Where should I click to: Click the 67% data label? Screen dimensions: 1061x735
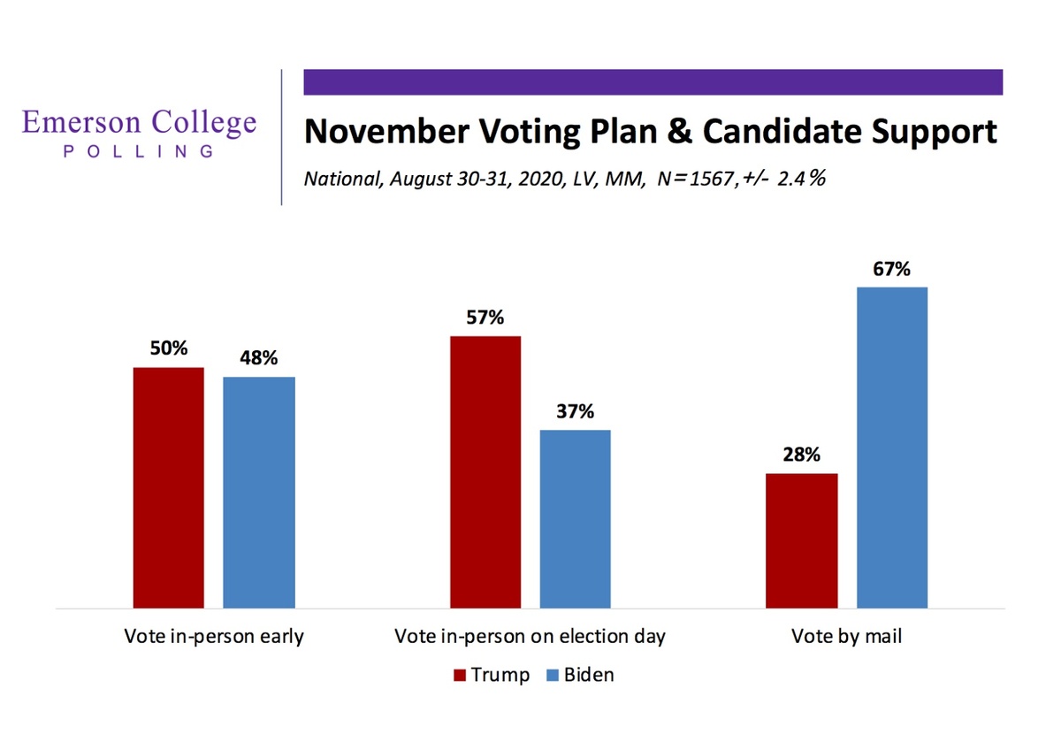point(891,270)
